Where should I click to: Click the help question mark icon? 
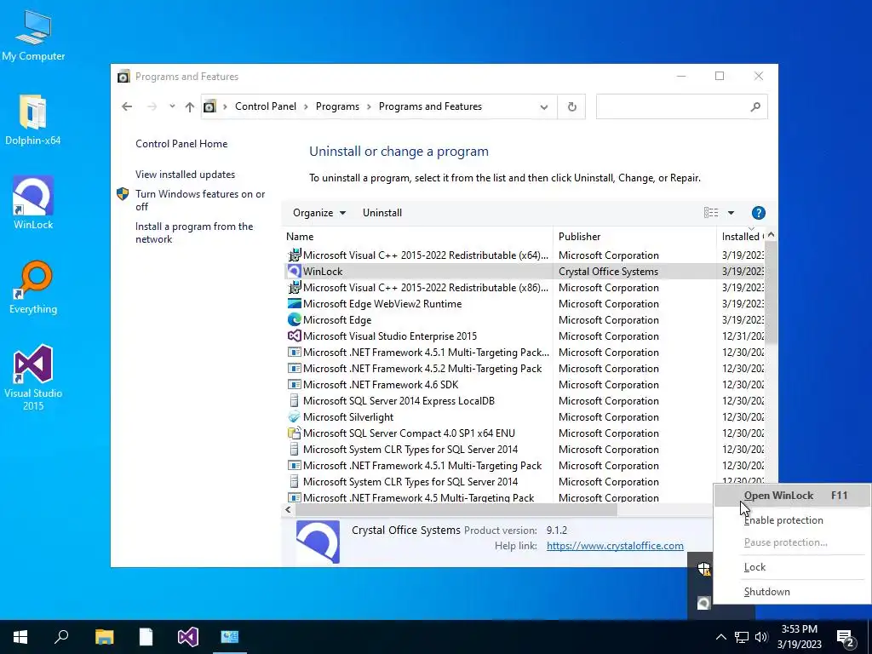[758, 213]
